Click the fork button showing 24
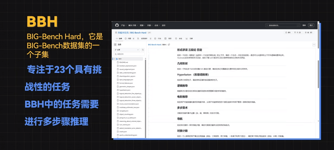This screenshot has width=334, height=150. (298, 33)
